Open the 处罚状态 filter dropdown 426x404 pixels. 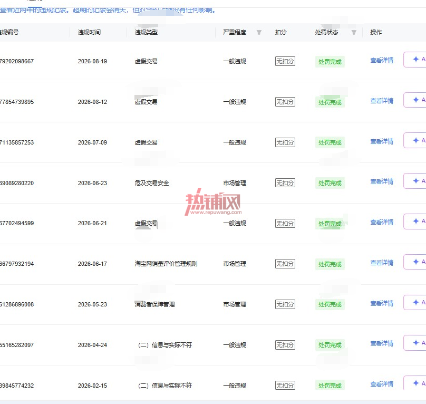(354, 32)
